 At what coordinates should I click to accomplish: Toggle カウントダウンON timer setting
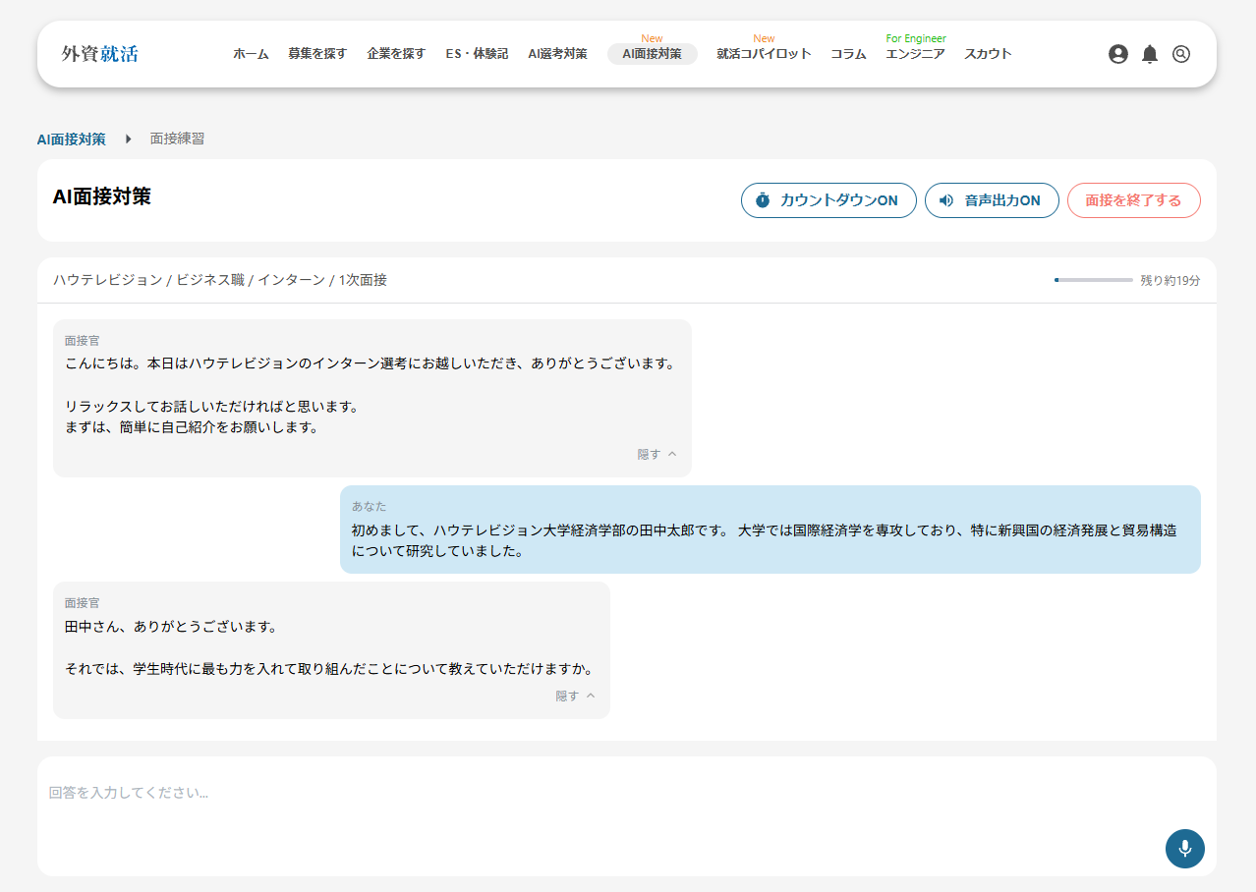click(x=828, y=200)
